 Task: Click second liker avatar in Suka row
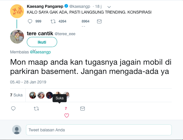click(x=41, y=95)
